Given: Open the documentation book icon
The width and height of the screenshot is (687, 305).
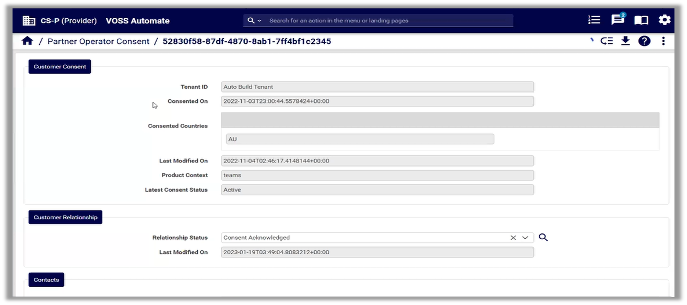Looking at the screenshot, I should 641,20.
